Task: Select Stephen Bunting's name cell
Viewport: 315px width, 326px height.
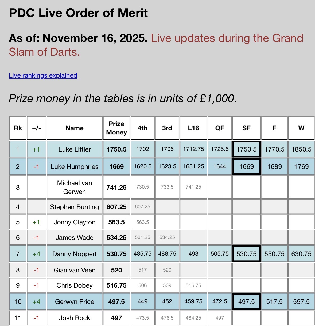Action: (75, 207)
